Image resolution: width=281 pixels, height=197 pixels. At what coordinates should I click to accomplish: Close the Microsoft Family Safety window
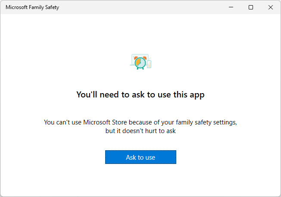click(271, 7)
